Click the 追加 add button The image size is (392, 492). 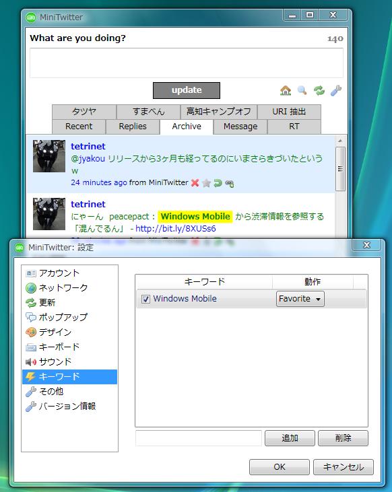point(290,438)
